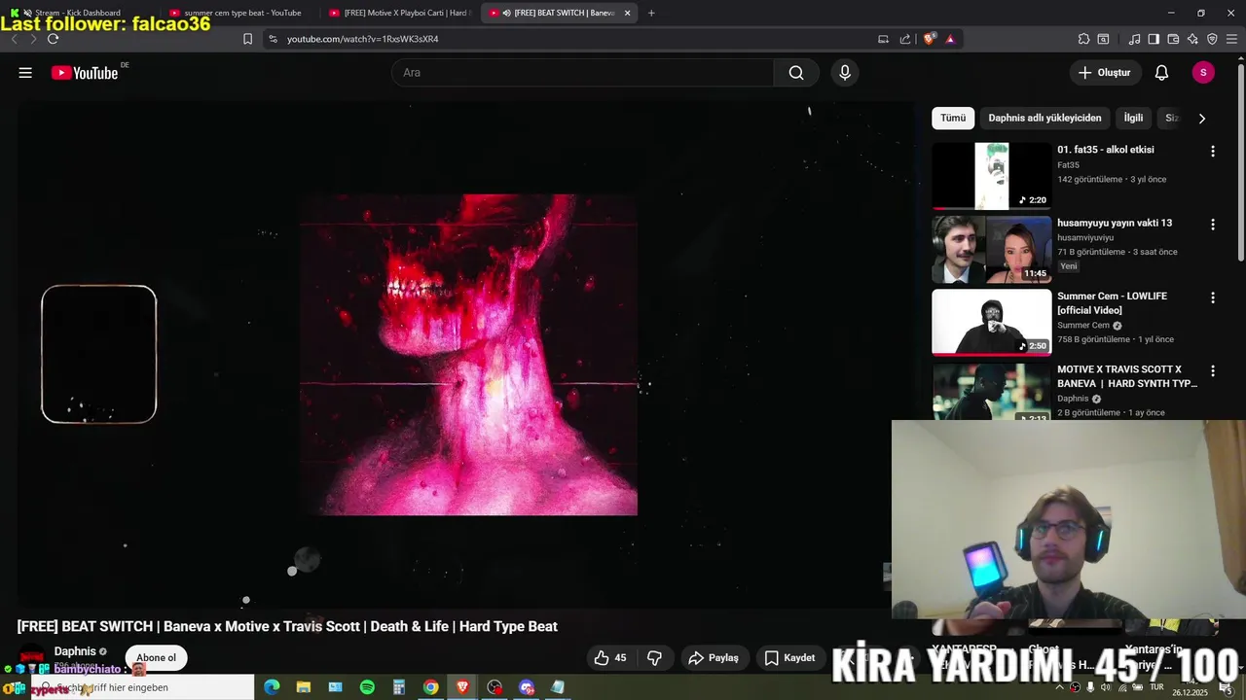This screenshot has height=700, width=1246.
Task: Open video title 01. fat35 - alkol etkisi
Action: [x=1106, y=150]
